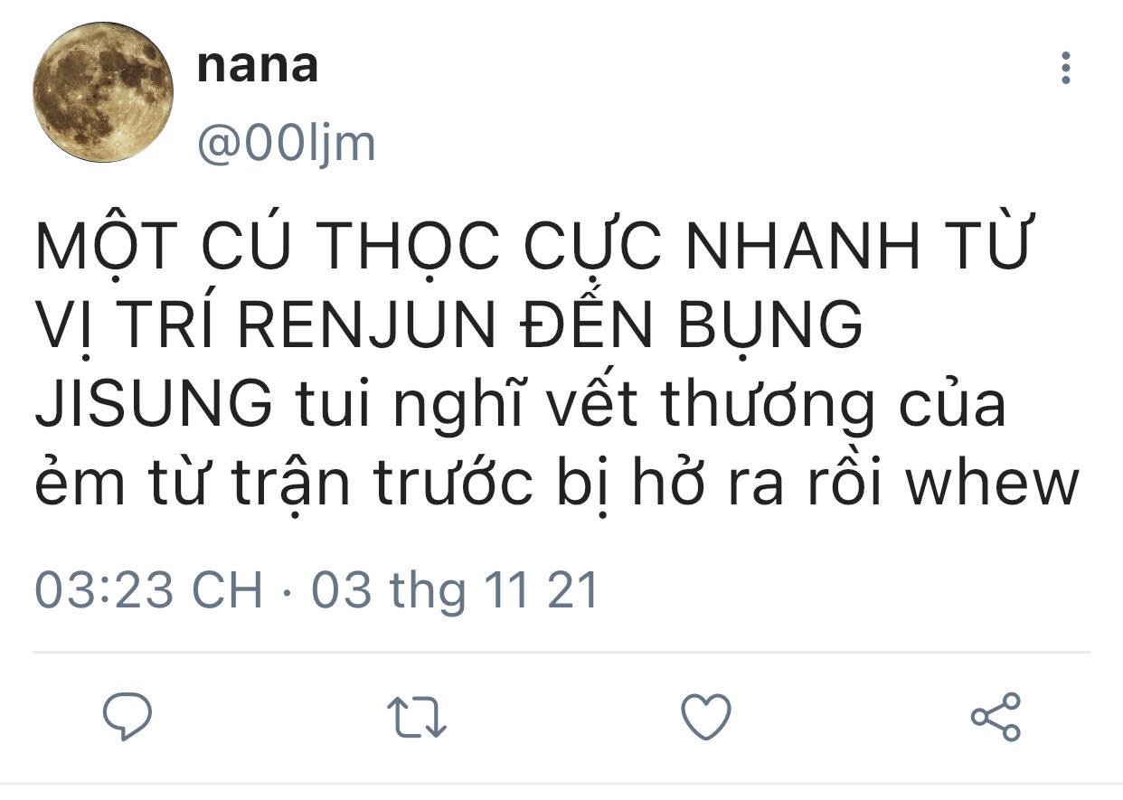Click the divider line below the timestamp
Image resolution: width=1123 pixels, height=800 pixels.
pos(561,652)
